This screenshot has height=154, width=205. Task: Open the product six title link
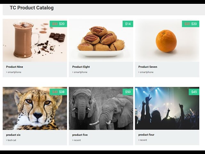[13, 135]
